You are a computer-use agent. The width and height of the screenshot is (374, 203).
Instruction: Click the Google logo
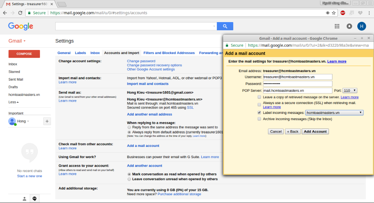[20, 26]
